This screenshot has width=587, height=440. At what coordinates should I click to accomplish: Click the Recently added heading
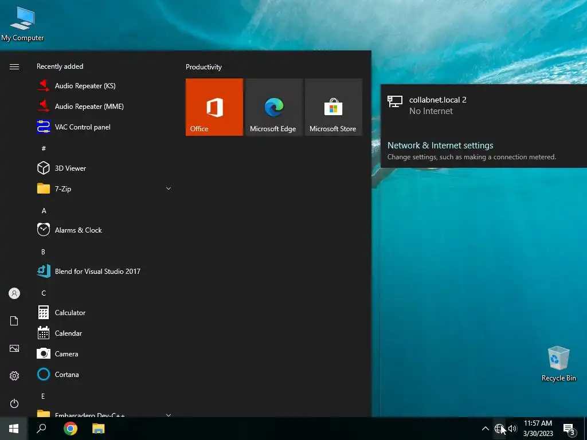pyautogui.click(x=60, y=66)
